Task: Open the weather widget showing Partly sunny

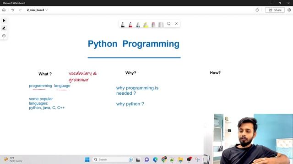Action: coord(13,159)
